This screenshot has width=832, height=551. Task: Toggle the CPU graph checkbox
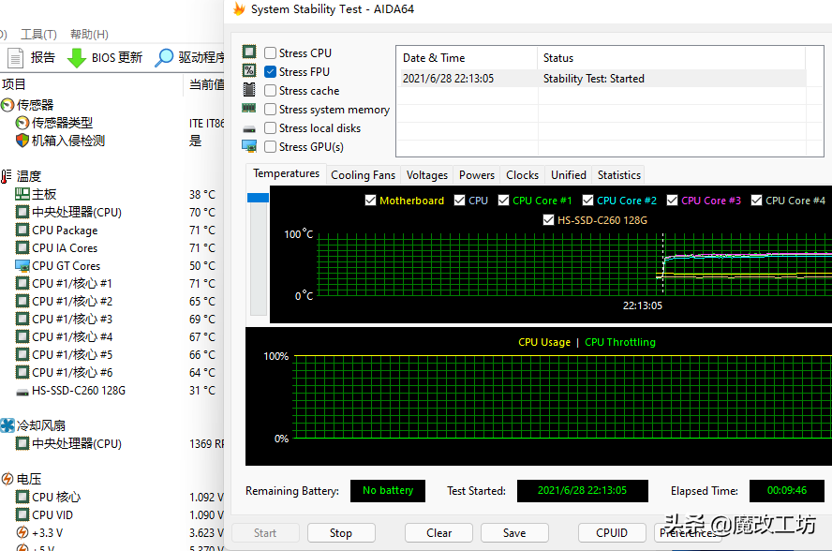[x=459, y=201]
